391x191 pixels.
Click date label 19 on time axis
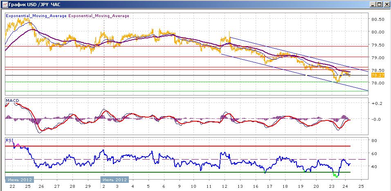click(301, 186)
